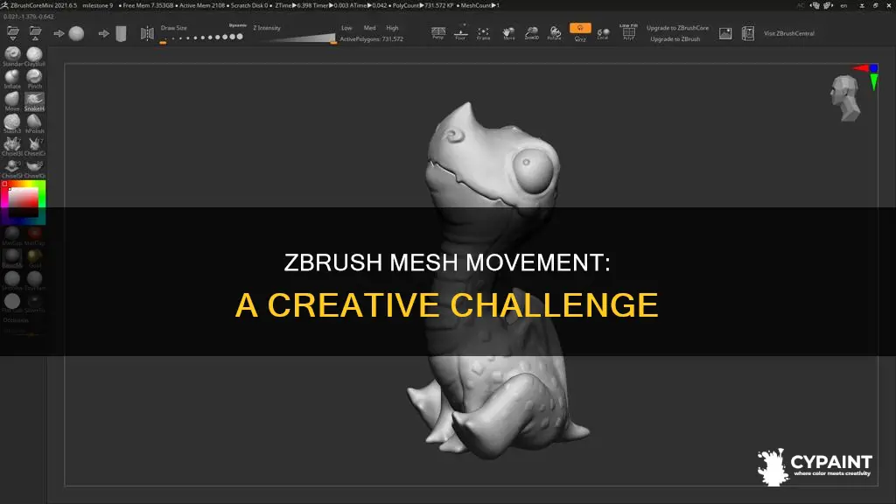
Task: Click Upgrade to ZBrushCore
Action: coord(677,27)
